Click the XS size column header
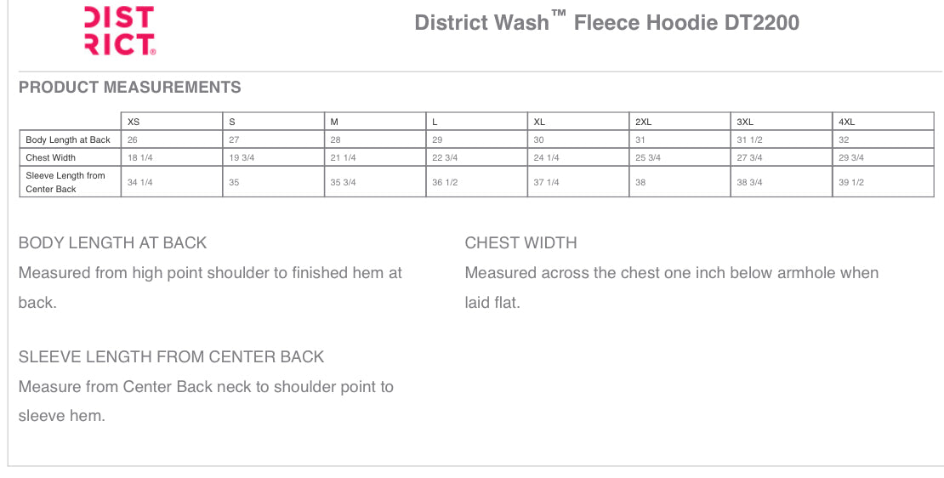 134,122
